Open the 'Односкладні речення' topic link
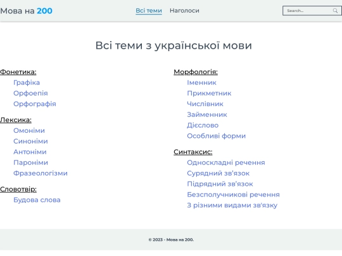The height and width of the screenshot is (256, 342). 226,162
